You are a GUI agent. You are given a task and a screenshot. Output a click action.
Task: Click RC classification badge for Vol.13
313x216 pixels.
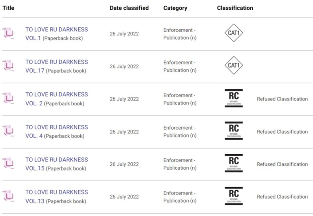234,196
